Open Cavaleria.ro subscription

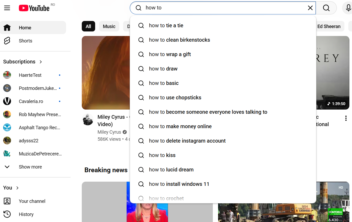[33, 101]
